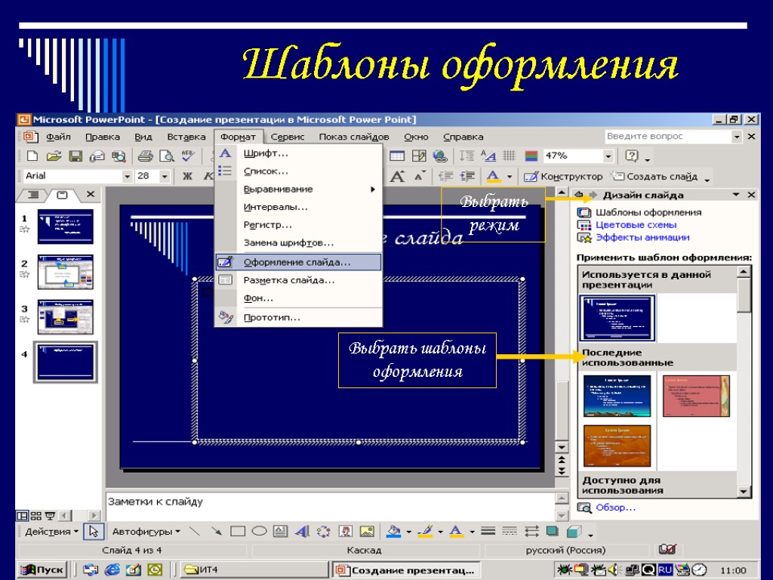Screen dimensions: 773x580
Task: Choose Оформление слайда... in Формат menu
Action: [299, 262]
